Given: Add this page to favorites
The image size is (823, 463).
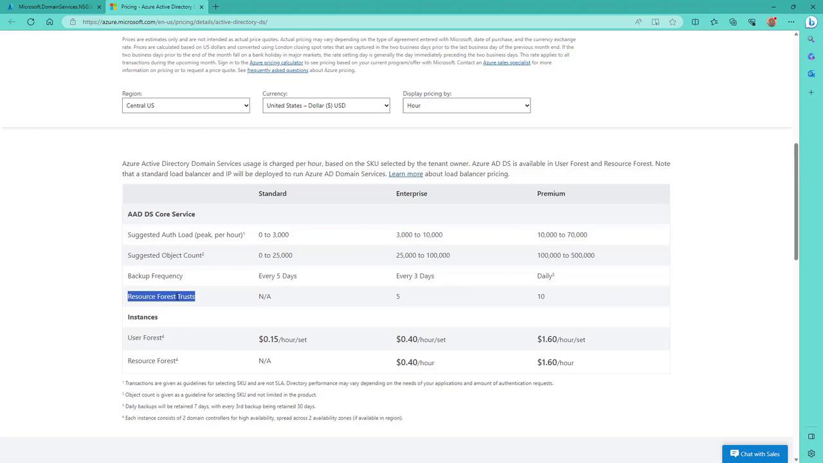Looking at the screenshot, I should [673, 22].
